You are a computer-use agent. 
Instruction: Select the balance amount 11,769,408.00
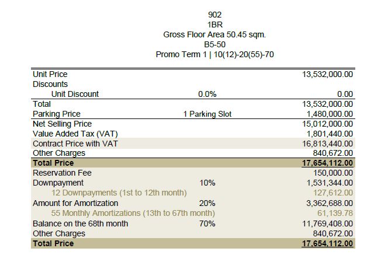(324, 223)
